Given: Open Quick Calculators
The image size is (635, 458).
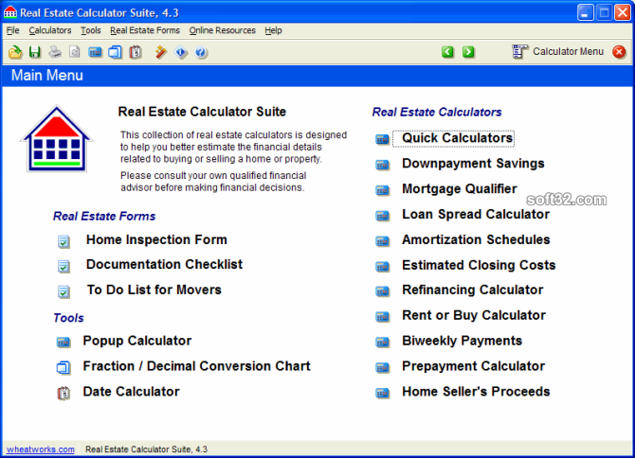Looking at the screenshot, I should pyautogui.click(x=457, y=138).
